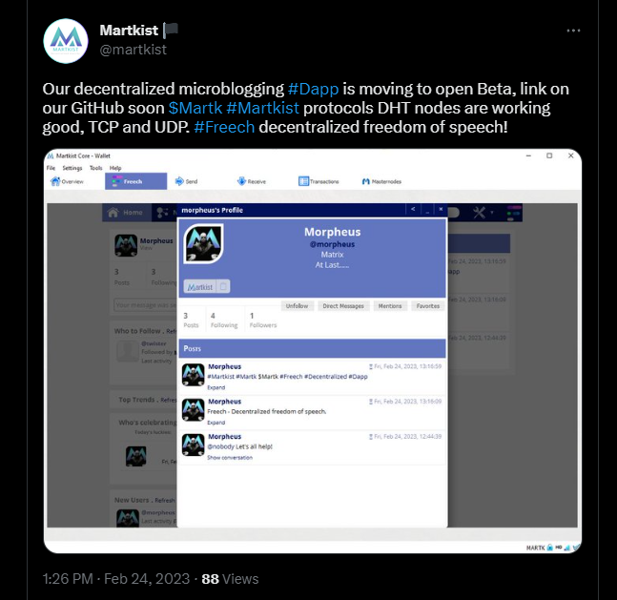
Task: Go back using the profile dialog arrow
Action: point(413,210)
